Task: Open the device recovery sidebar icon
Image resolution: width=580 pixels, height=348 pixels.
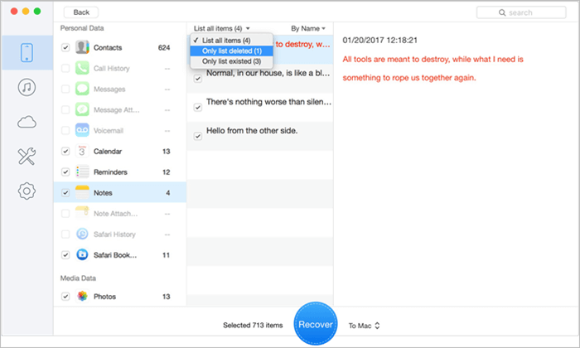Action: point(27,52)
